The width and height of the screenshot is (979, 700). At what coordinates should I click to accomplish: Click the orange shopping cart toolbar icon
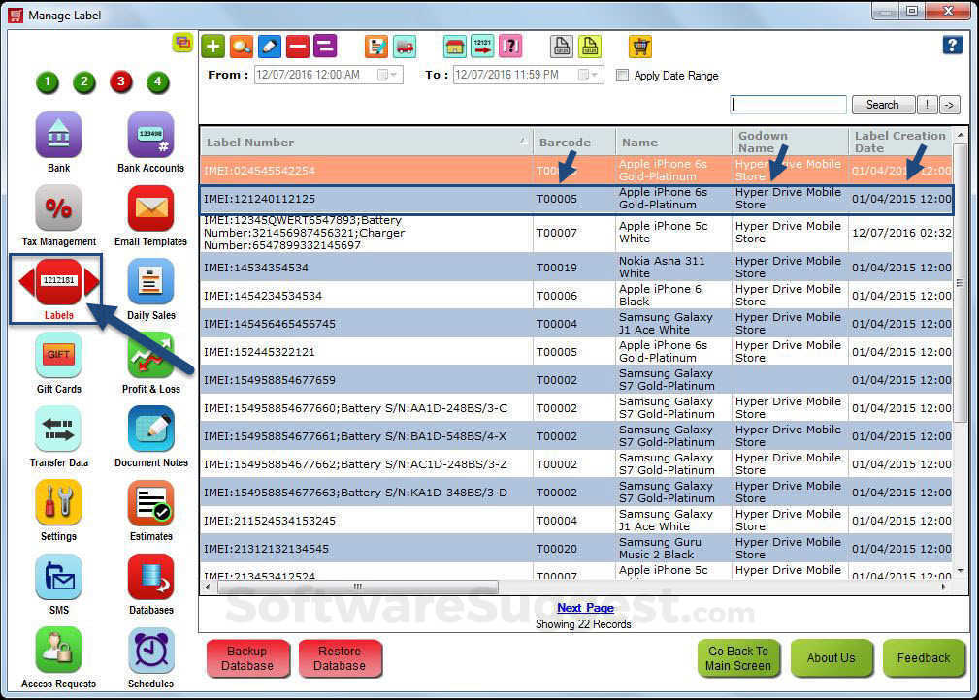coord(639,46)
